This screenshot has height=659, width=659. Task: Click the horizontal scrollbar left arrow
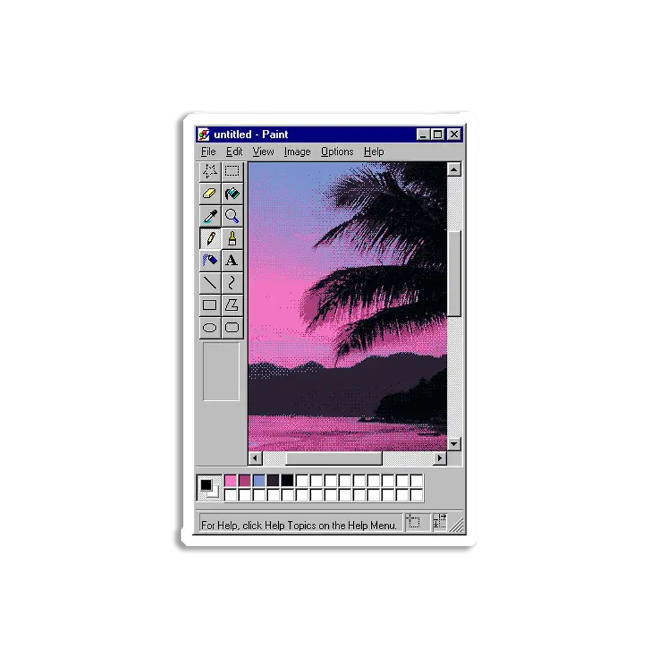[256, 459]
